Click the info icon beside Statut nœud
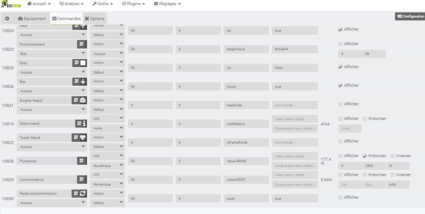The image size is (425, 214). point(84,124)
